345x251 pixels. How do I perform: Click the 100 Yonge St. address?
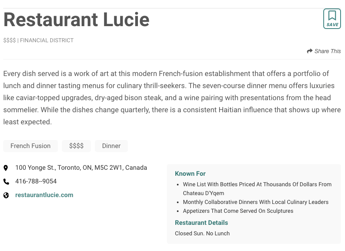click(81, 168)
